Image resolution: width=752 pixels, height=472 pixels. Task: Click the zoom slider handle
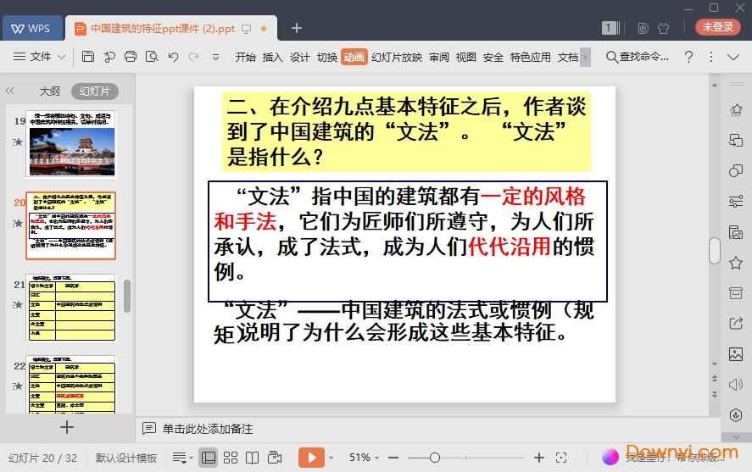pos(435,458)
